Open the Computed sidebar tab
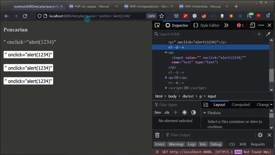The image size is (275, 155). point(241,105)
